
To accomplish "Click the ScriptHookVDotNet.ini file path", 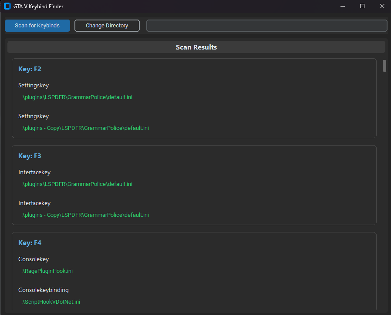I will coord(51,302).
